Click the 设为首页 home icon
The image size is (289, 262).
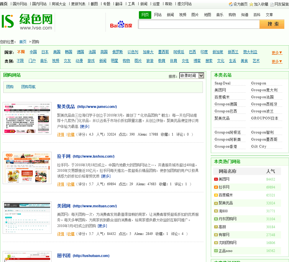coord(231,4)
